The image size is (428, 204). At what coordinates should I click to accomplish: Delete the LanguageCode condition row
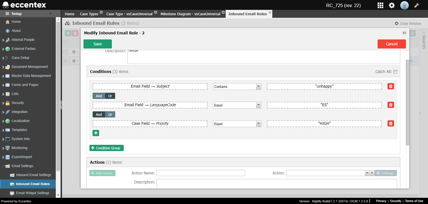(391, 105)
